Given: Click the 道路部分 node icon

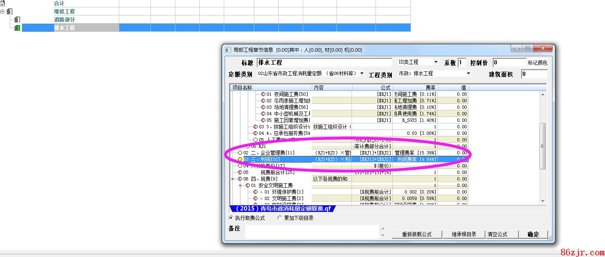Looking at the screenshot, I should tap(17, 20).
